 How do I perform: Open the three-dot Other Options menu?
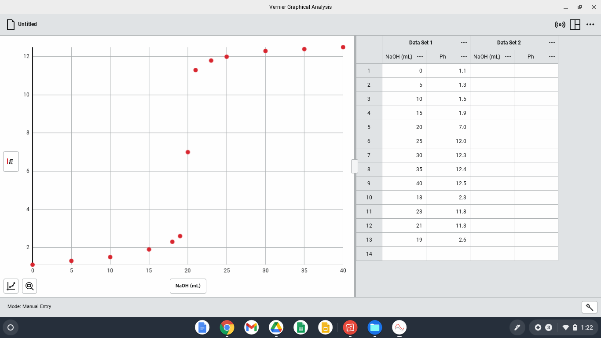[x=590, y=25]
